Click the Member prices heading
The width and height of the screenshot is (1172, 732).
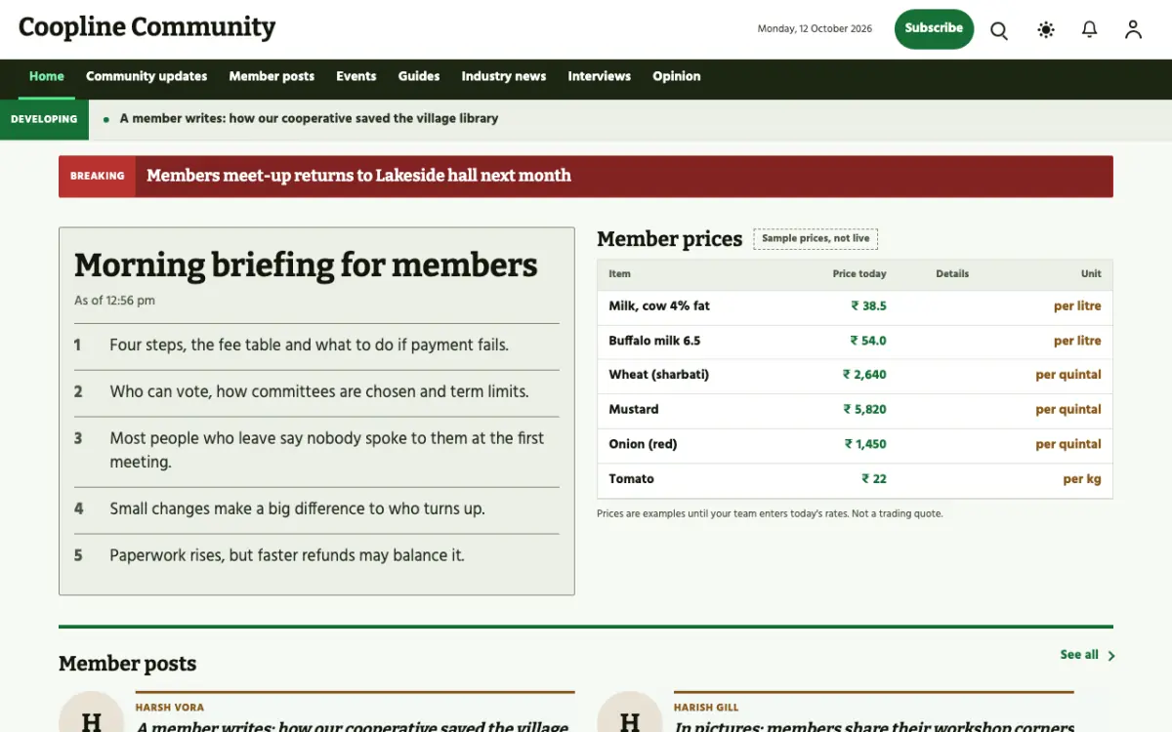coord(670,240)
